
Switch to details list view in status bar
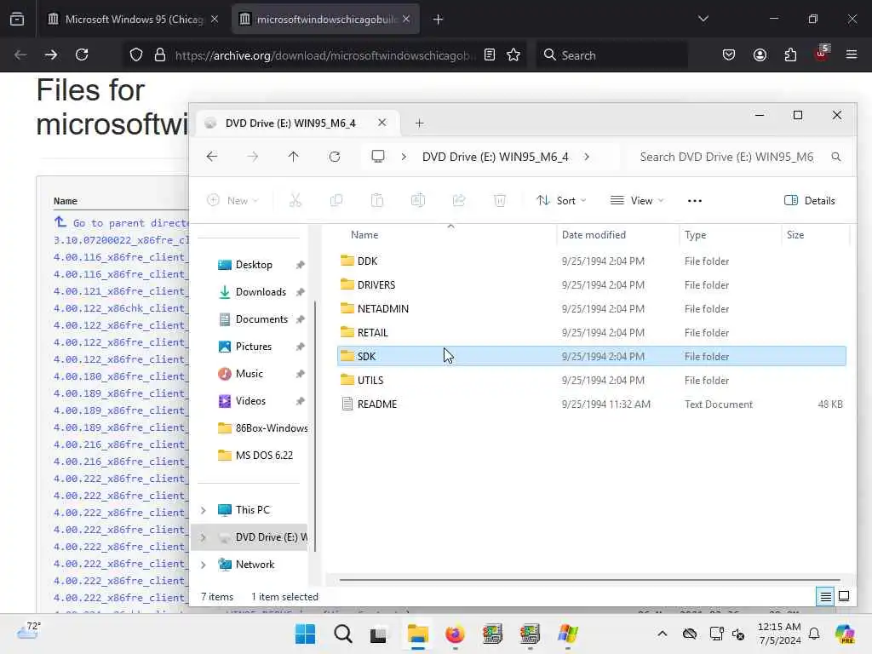(x=825, y=597)
